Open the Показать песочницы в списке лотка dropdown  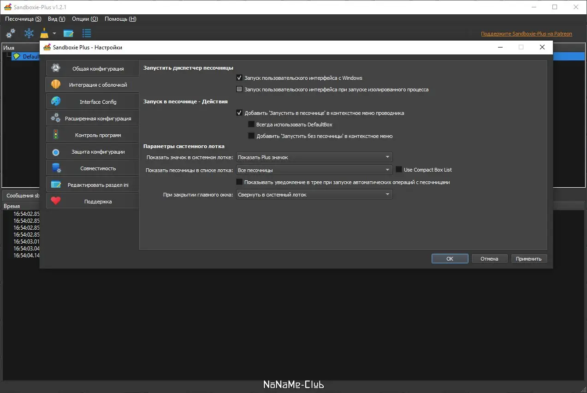(314, 170)
